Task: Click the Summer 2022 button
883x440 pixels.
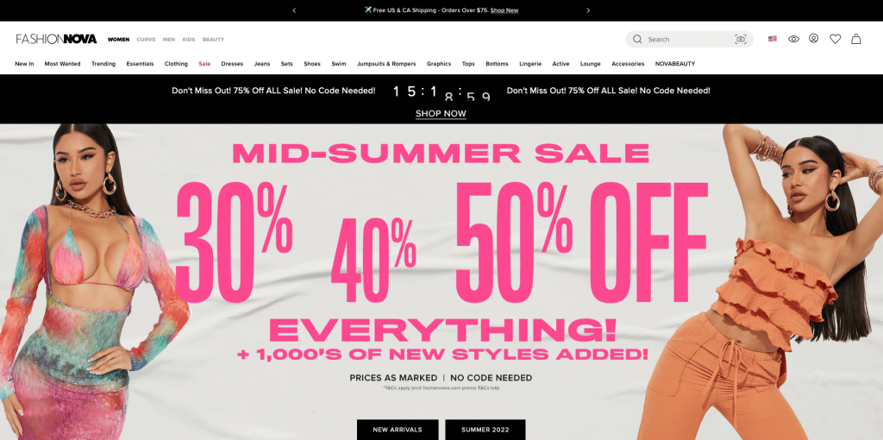Action: click(485, 430)
